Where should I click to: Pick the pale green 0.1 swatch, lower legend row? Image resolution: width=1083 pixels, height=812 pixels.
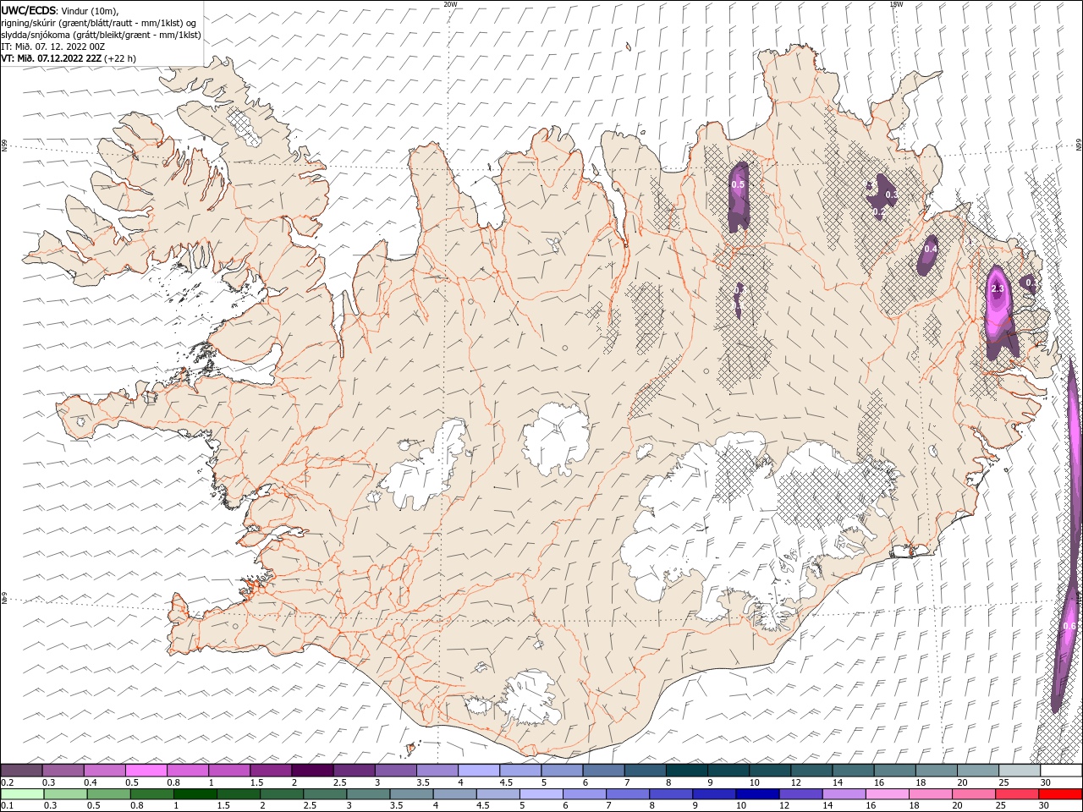pyautogui.click(x=23, y=794)
